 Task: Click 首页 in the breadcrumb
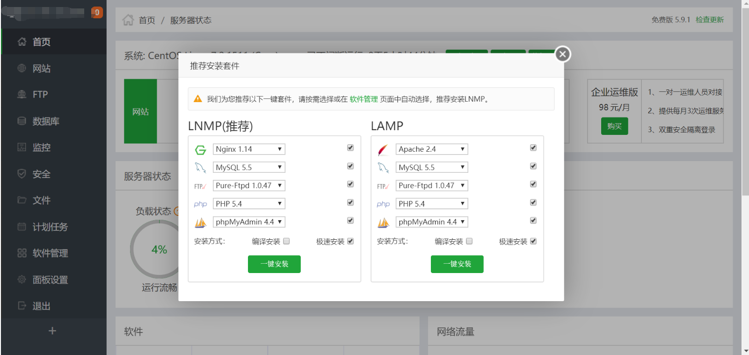pos(147,20)
